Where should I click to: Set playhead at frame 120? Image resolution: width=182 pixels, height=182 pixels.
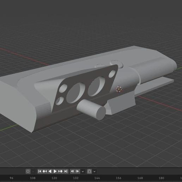54,178
